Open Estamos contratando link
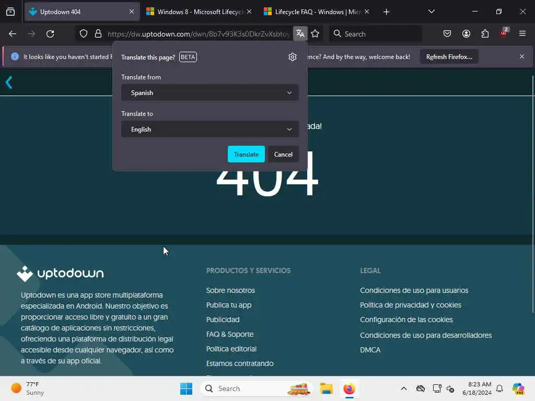 click(240, 363)
